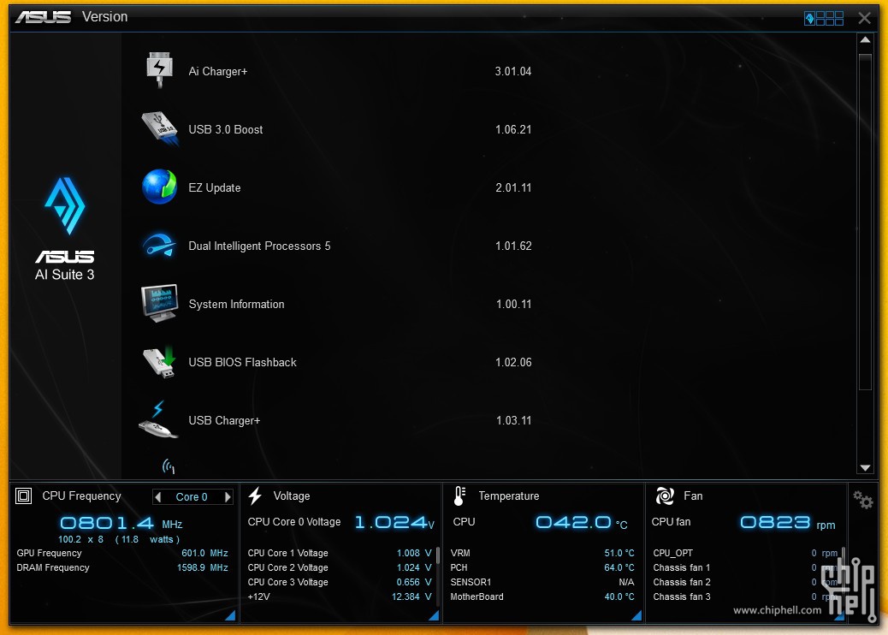Click the EZ Update label
Image resolution: width=888 pixels, height=635 pixels.
215,188
